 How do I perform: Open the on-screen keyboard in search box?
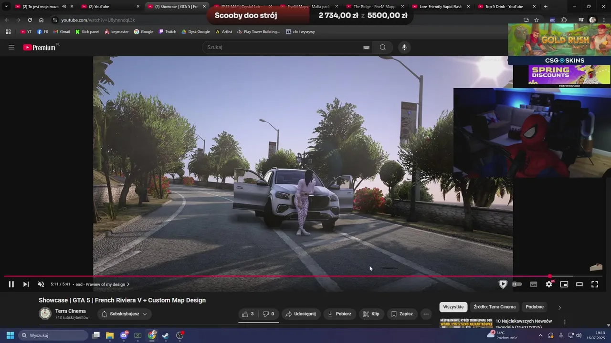(x=367, y=47)
